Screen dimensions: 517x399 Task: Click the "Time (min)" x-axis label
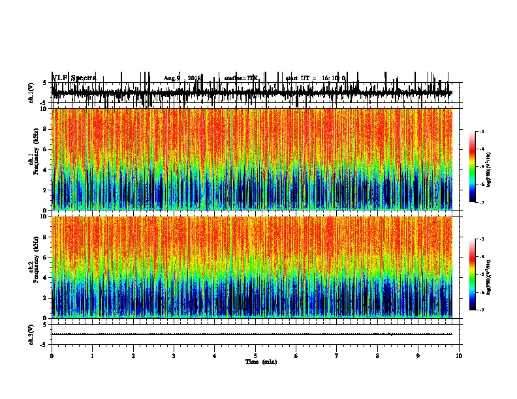coord(261,362)
